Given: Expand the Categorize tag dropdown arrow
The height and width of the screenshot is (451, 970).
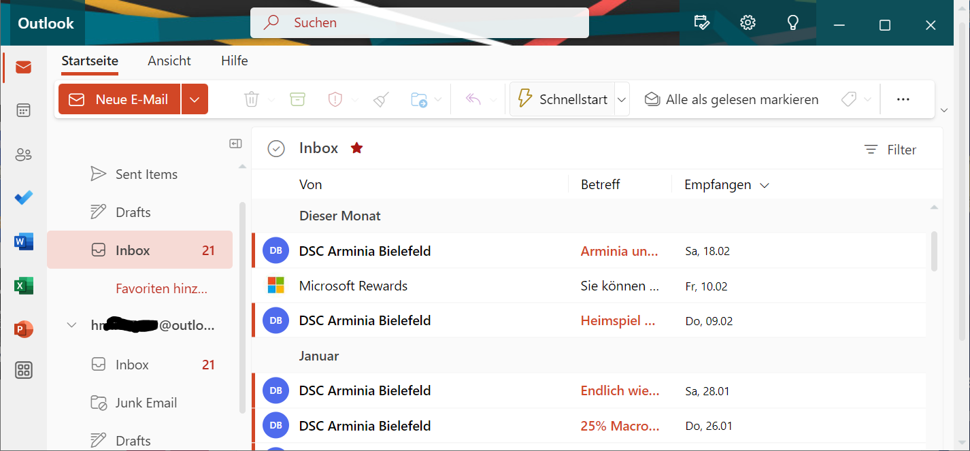Looking at the screenshot, I should [x=867, y=100].
